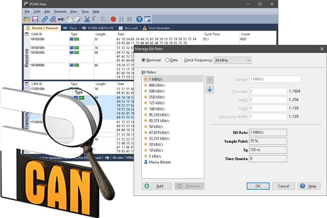Click the Remove button
This screenshot has width=327, height=218.
pos(189,186)
